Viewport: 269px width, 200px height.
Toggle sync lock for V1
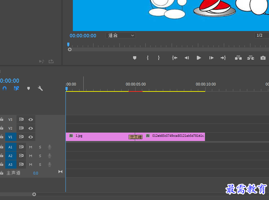(x=21, y=137)
